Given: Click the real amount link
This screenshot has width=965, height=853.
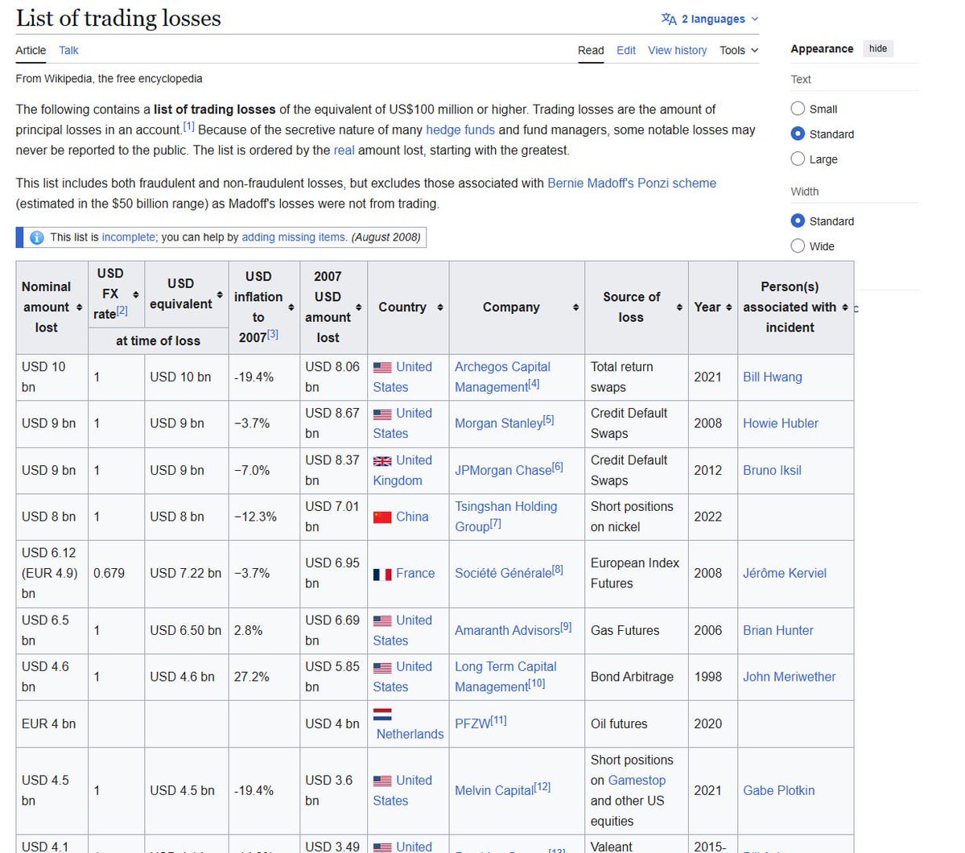Looking at the screenshot, I should [x=344, y=150].
